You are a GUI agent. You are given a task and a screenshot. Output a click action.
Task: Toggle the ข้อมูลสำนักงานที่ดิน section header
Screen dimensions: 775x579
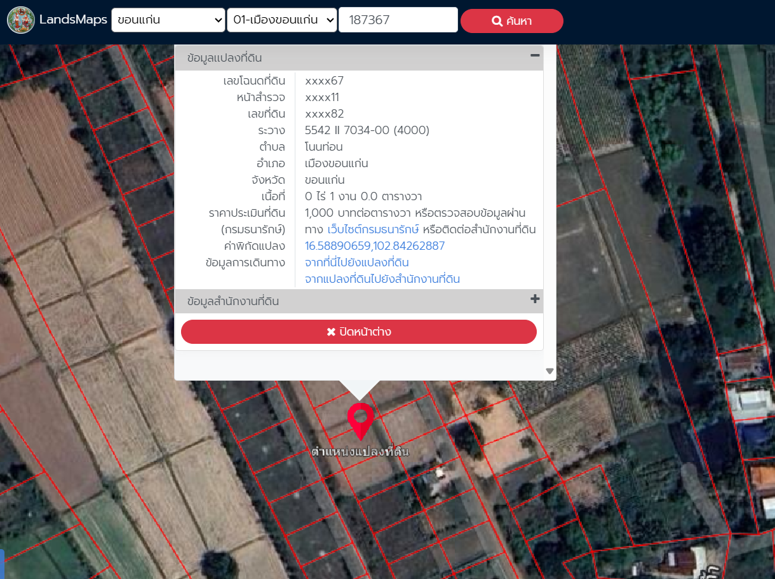233,301
